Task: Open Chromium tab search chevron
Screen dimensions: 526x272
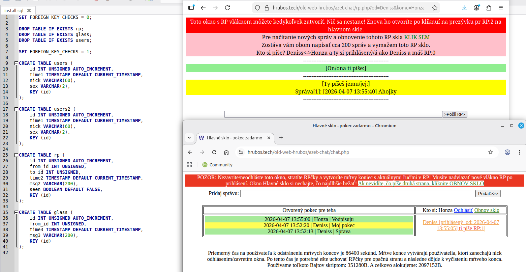Action: [189, 138]
